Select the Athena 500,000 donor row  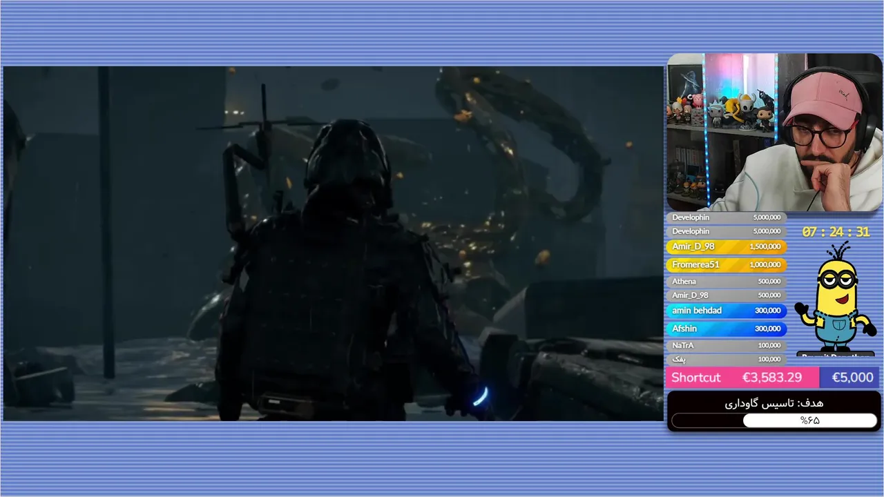(x=727, y=281)
